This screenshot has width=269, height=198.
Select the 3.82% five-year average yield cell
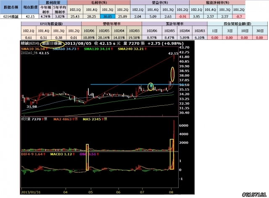coord(60,17)
